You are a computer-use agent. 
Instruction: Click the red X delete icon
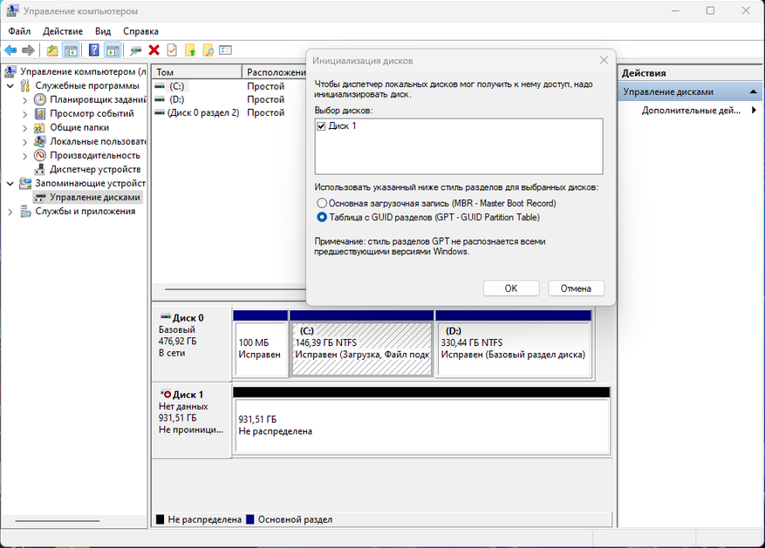point(154,51)
